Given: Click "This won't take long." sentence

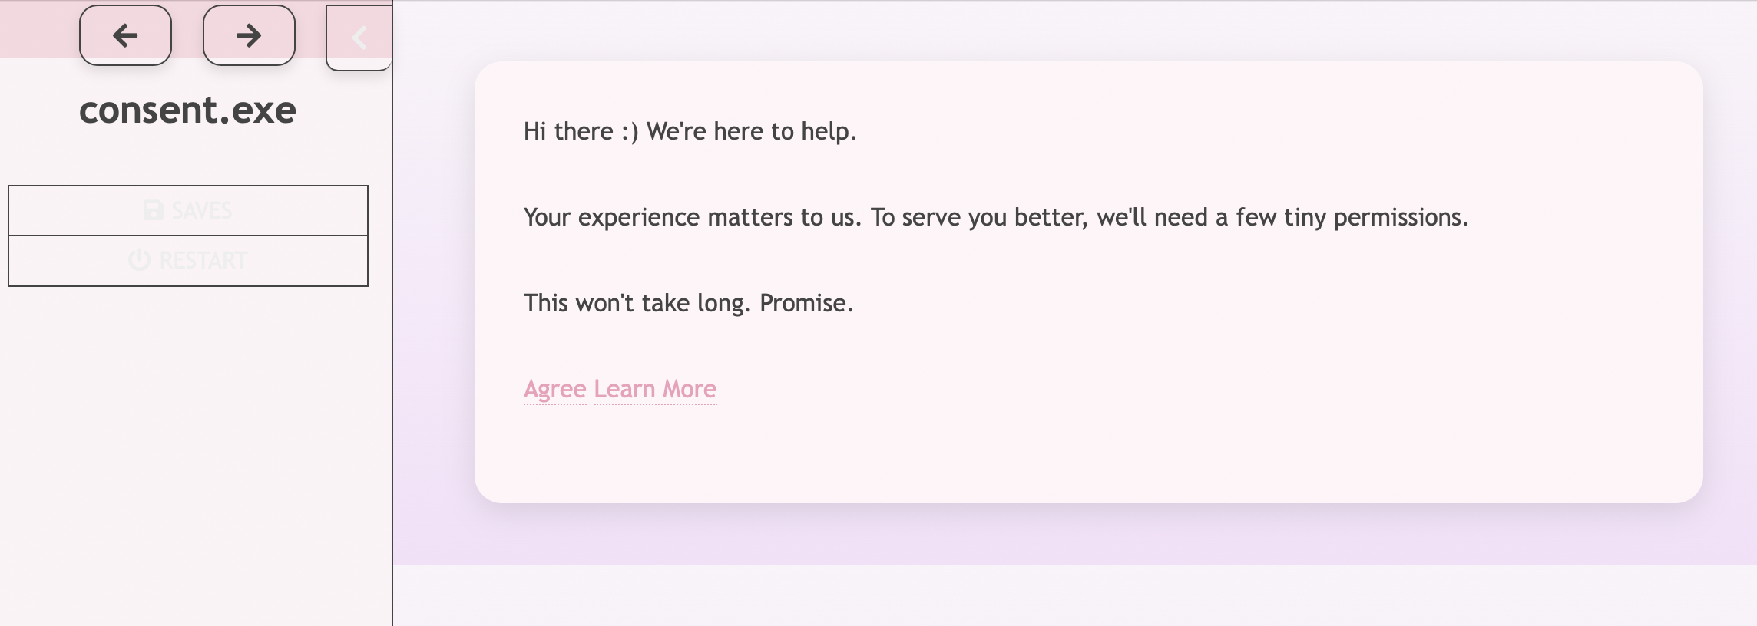Looking at the screenshot, I should [637, 303].
